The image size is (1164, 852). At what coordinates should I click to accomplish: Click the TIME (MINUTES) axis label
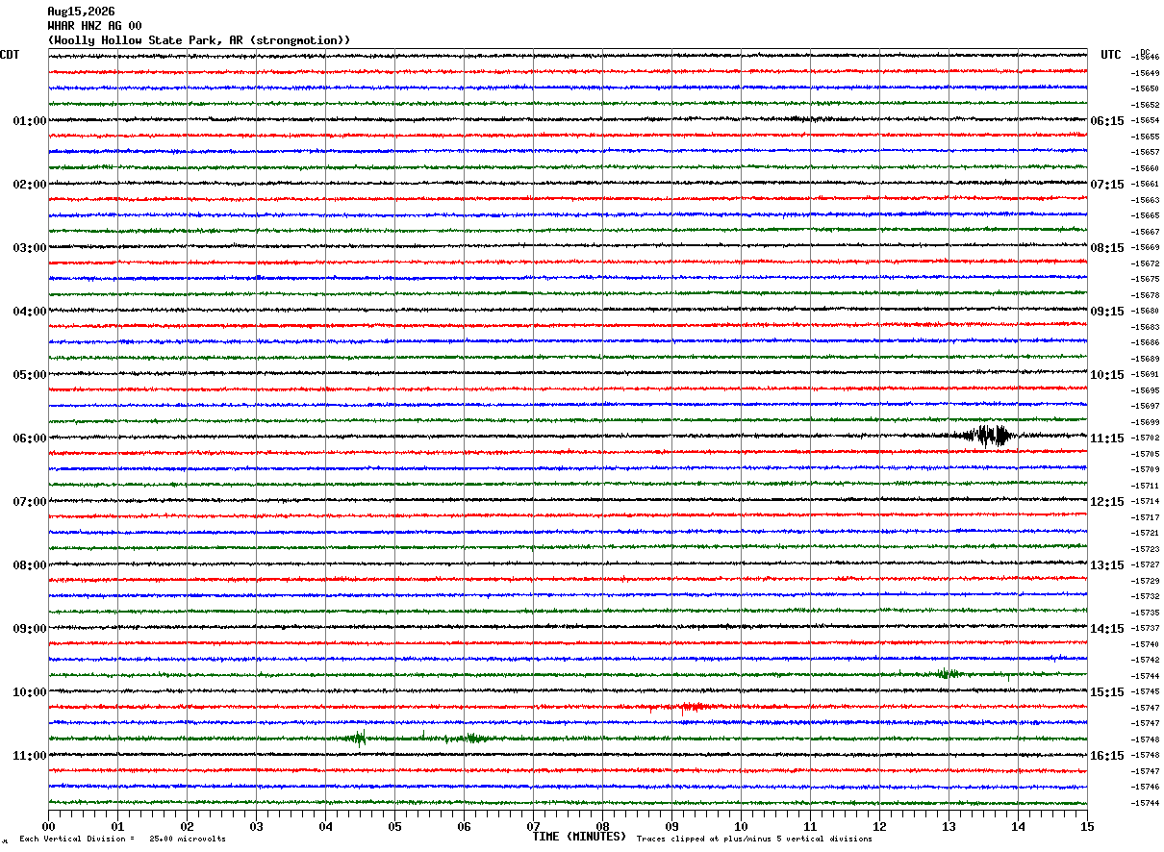click(579, 837)
